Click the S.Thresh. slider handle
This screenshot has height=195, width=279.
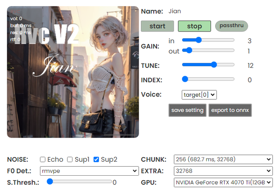50,182
